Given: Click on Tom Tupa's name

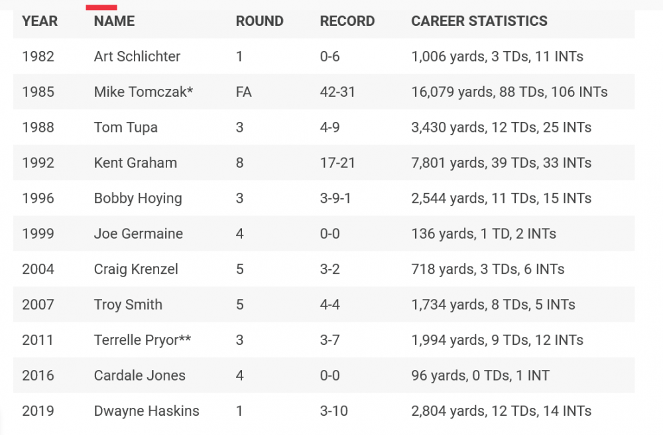Looking at the screenshot, I should click(126, 127).
